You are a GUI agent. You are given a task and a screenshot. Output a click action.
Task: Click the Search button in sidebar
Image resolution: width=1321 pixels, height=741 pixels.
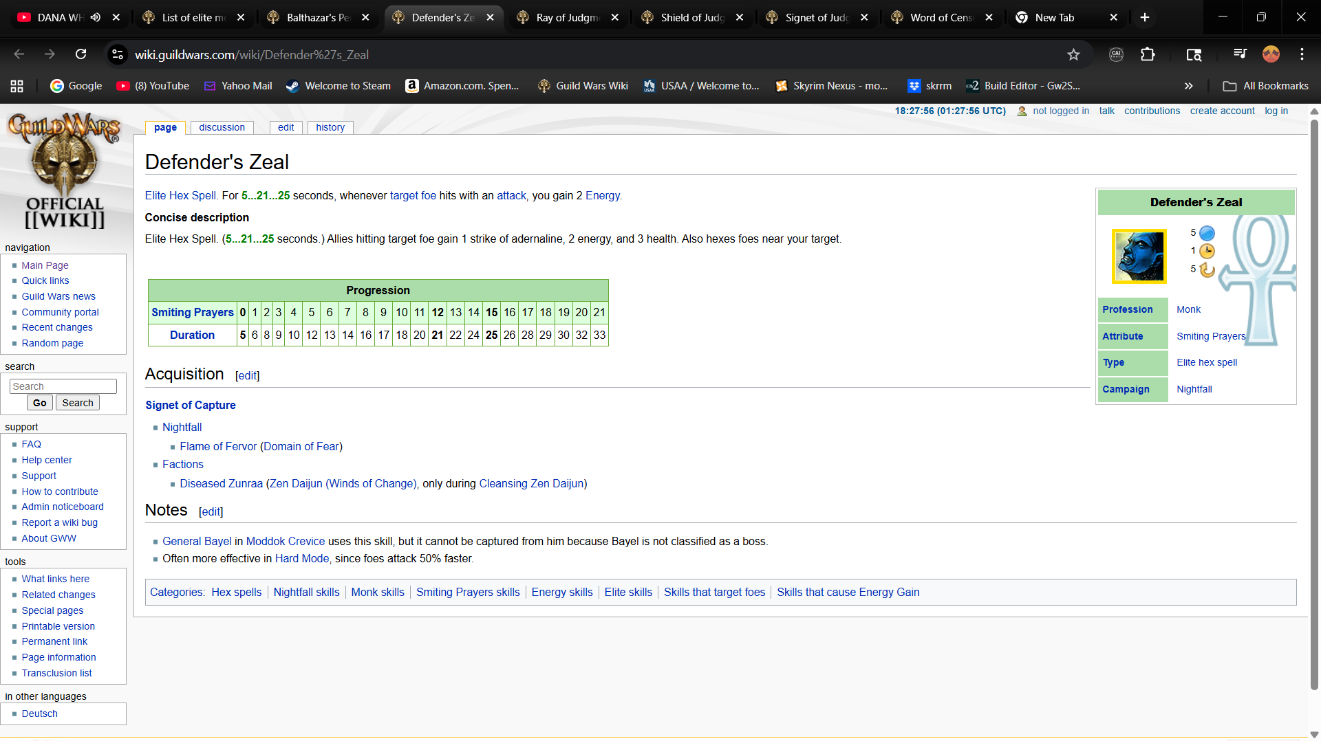[78, 403]
